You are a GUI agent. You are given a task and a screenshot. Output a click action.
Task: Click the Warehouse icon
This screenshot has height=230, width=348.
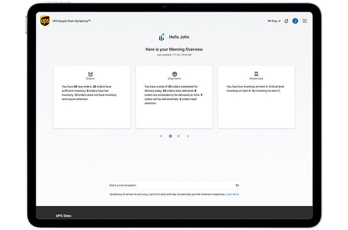point(256,74)
